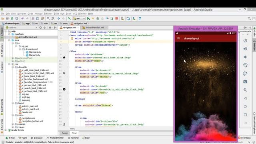
Task: Open the app run configuration dropdown
Action: click(x=79, y=19)
